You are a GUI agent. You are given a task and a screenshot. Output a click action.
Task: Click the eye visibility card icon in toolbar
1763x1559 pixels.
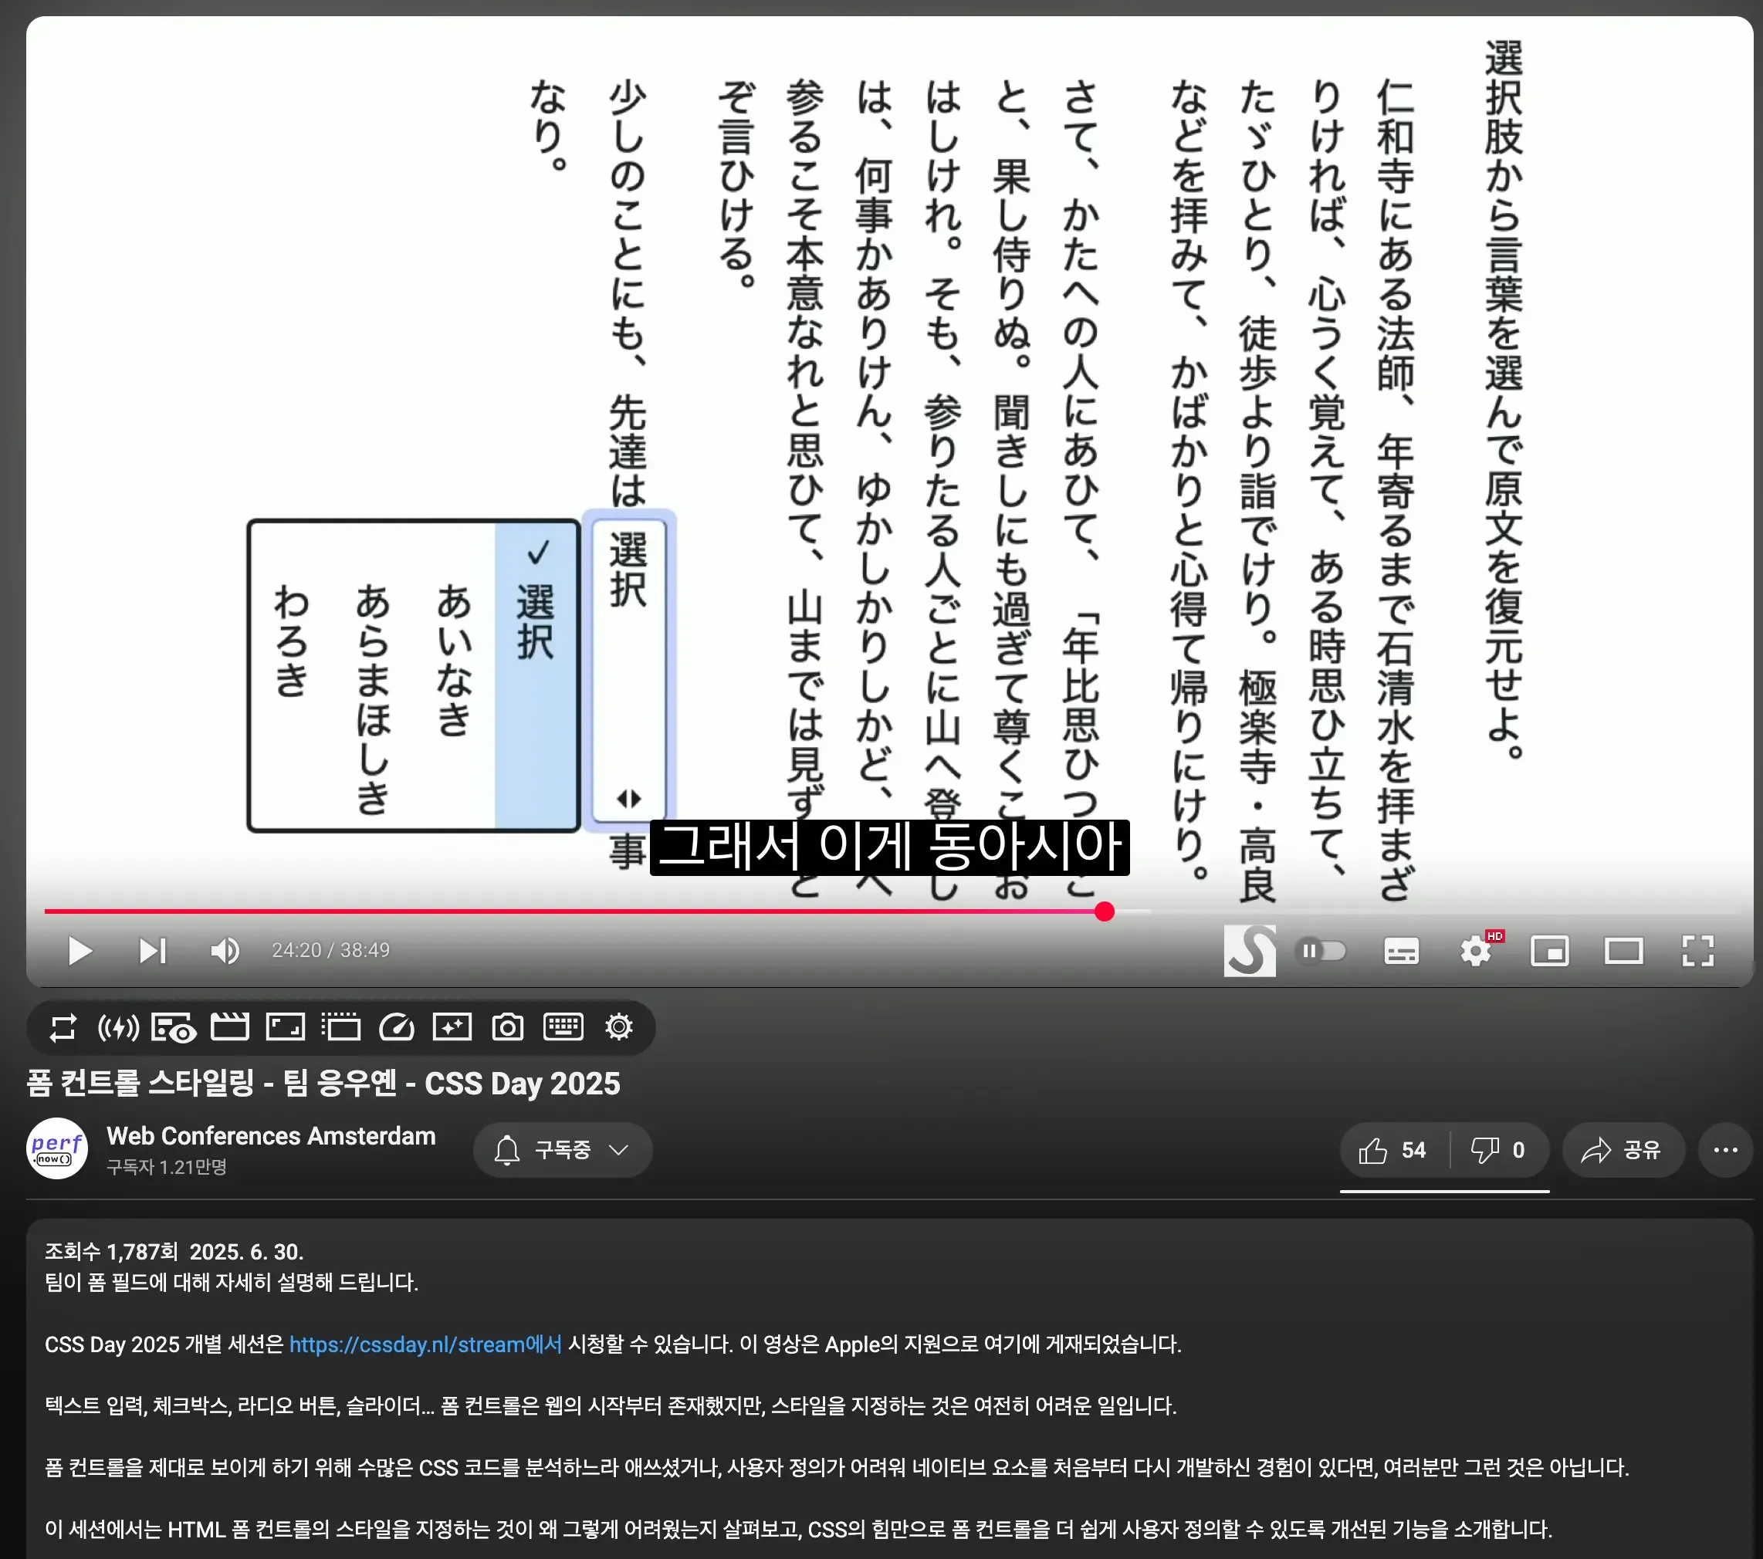tap(174, 1027)
